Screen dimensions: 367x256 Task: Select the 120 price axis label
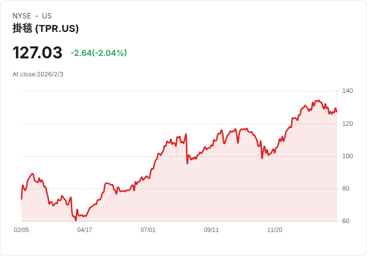[x=348, y=123]
